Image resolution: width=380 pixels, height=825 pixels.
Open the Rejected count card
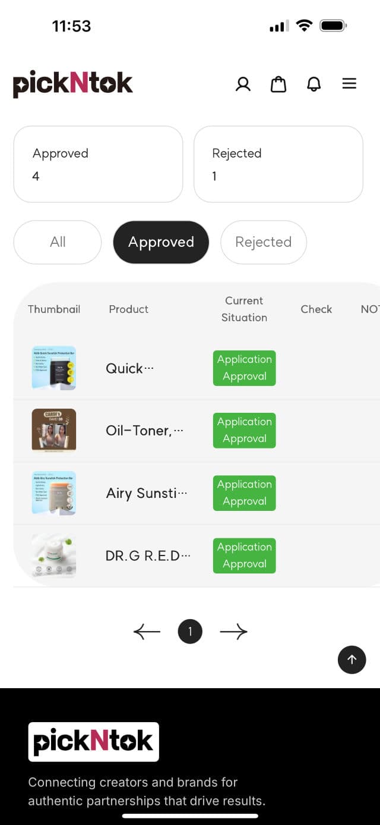point(278,164)
